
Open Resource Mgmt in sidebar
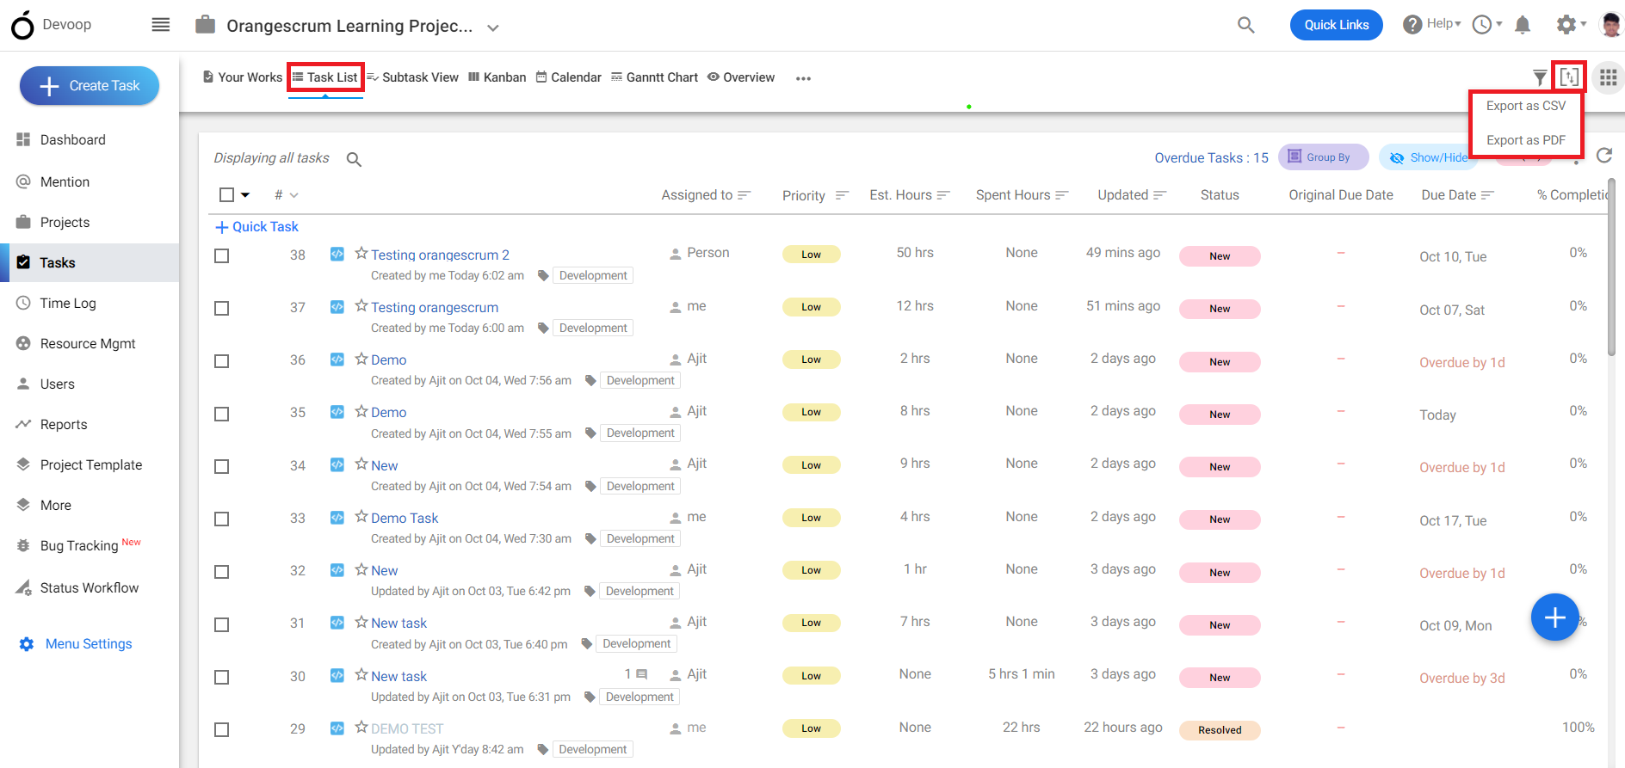click(88, 344)
